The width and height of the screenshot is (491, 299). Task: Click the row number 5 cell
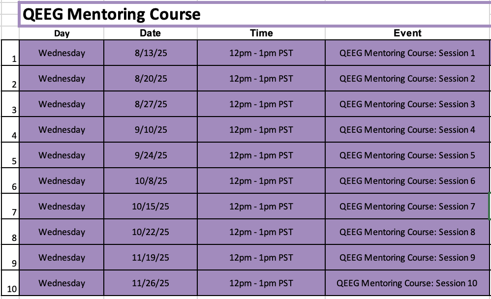pyautogui.click(x=10, y=155)
